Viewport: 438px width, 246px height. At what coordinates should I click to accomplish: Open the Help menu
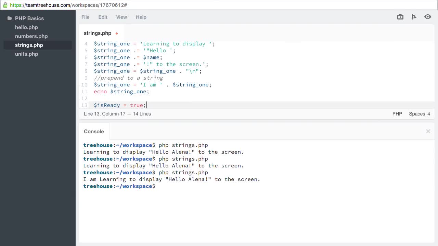pos(141,17)
